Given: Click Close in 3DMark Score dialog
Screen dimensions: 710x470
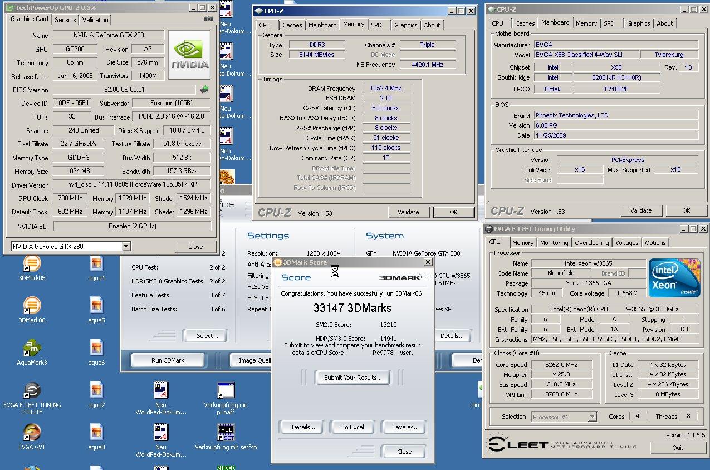Looking at the screenshot, I should click(405, 452).
